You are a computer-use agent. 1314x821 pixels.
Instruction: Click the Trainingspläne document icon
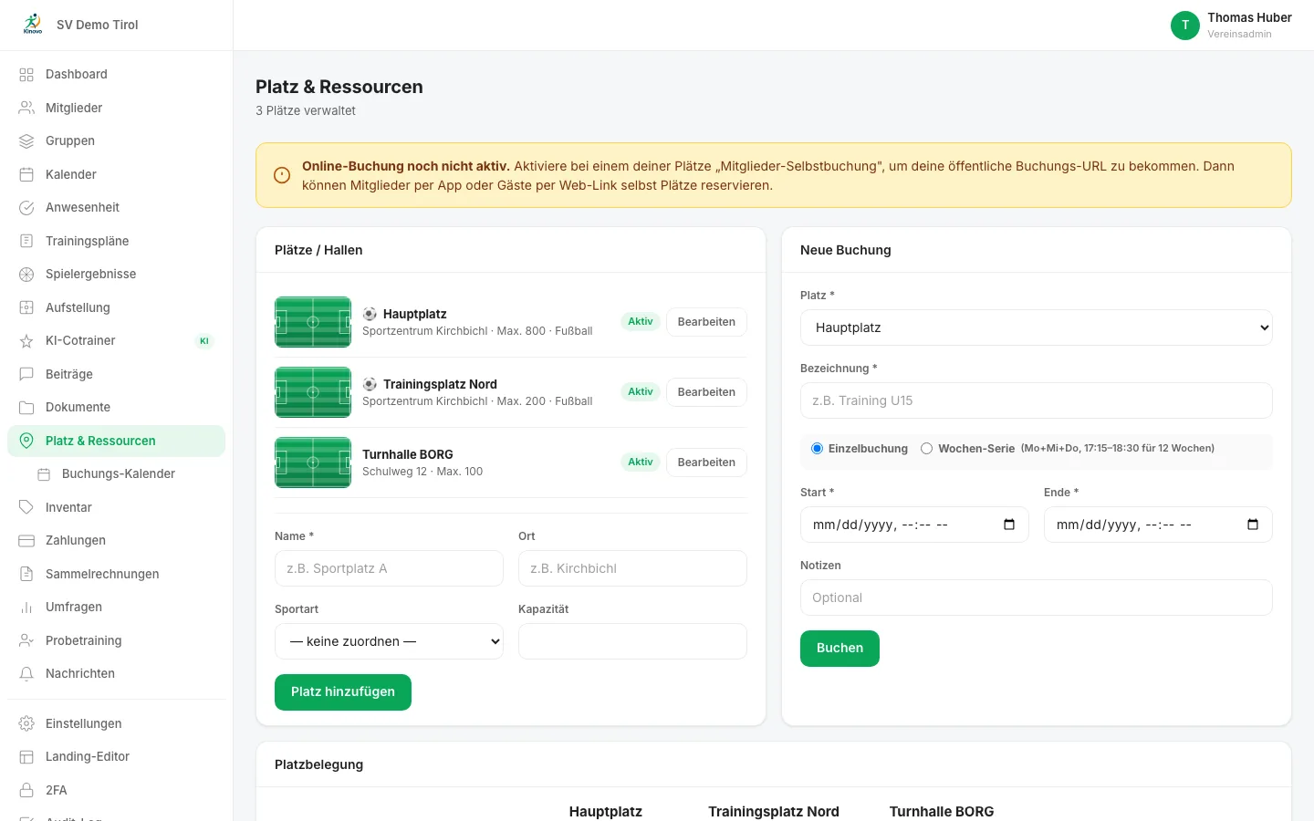click(x=26, y=241)
